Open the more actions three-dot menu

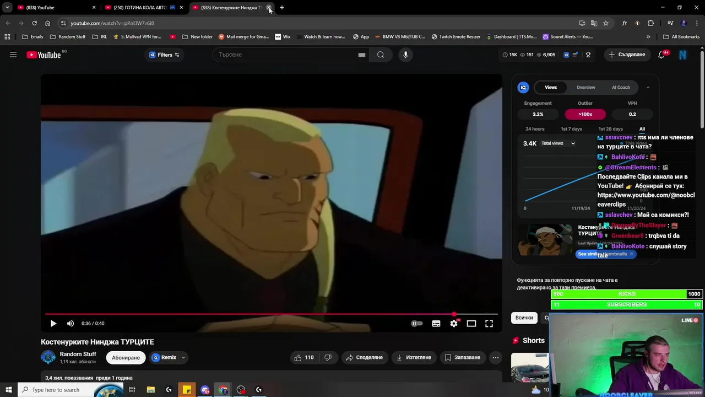click(x=496, y=357)
